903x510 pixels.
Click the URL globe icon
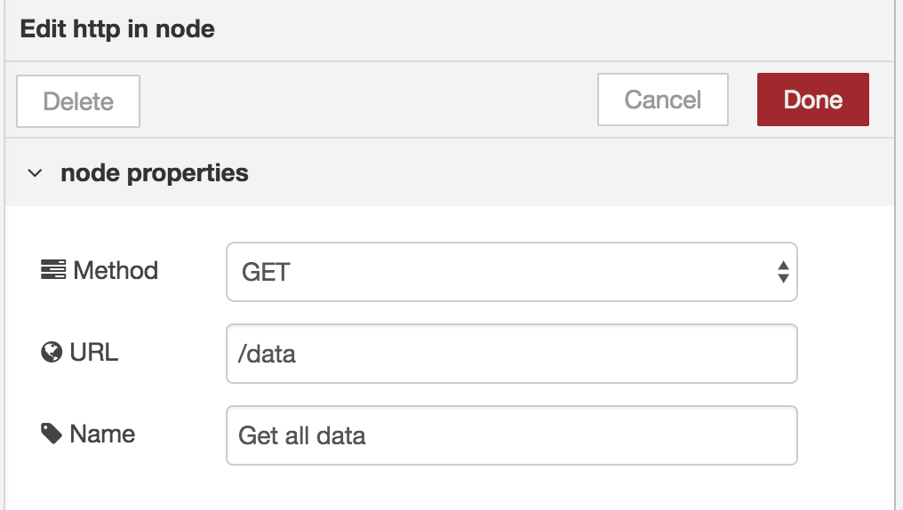[x=52, y=352]
